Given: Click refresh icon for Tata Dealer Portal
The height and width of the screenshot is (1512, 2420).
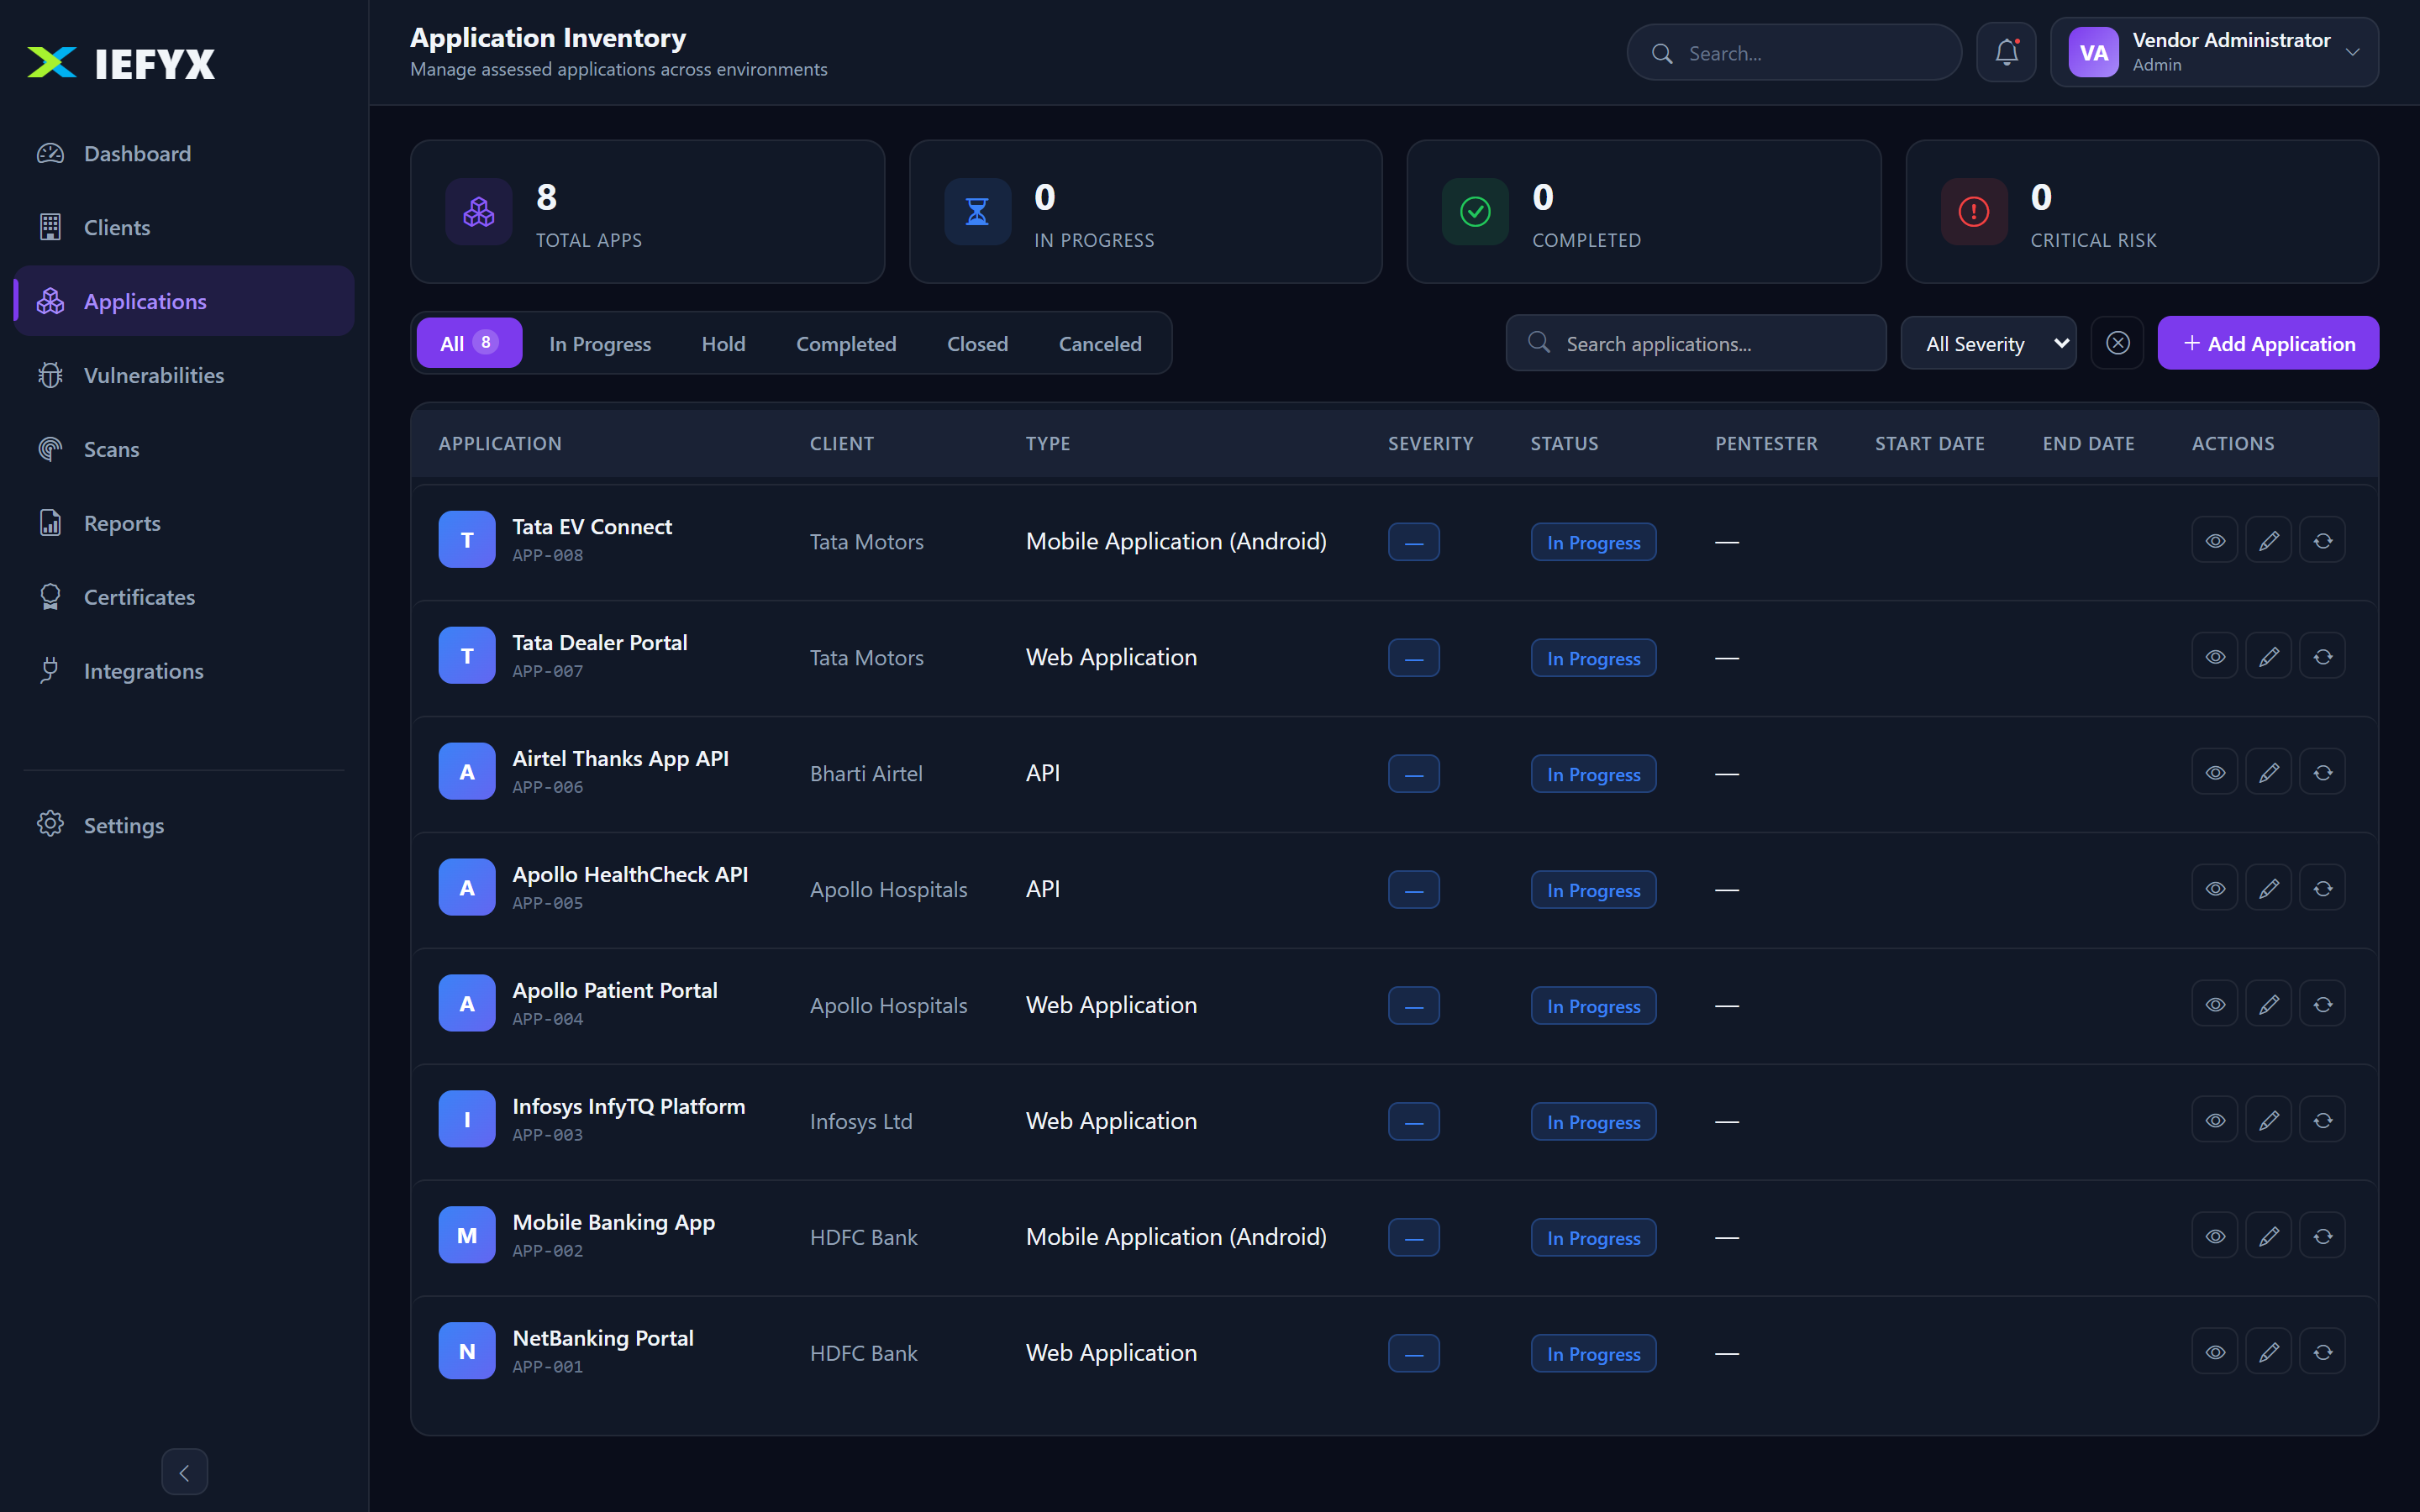Looking at the screenshot, I should coord(2323,656).
